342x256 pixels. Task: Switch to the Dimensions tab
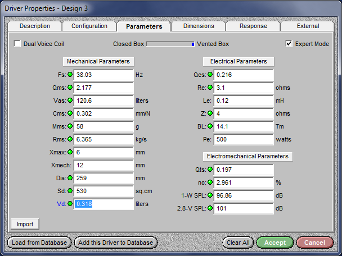pos(199,26)
